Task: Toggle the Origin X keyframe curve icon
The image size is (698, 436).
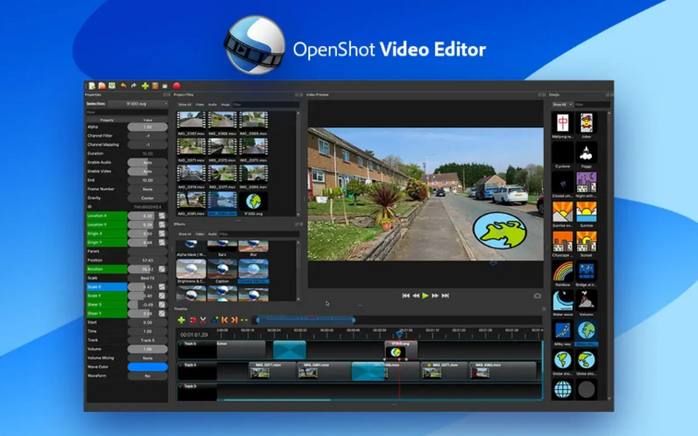Action: 162,234
